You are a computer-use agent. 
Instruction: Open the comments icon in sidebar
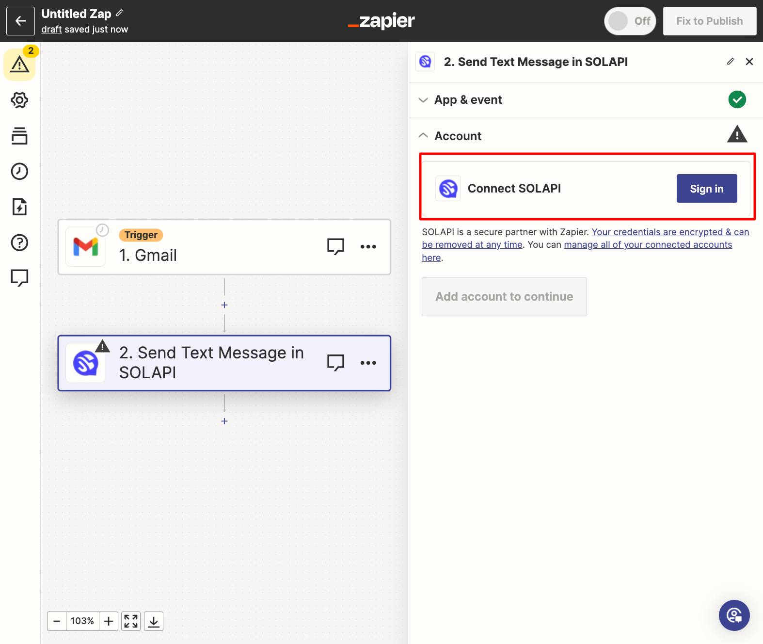pos(19,278)
